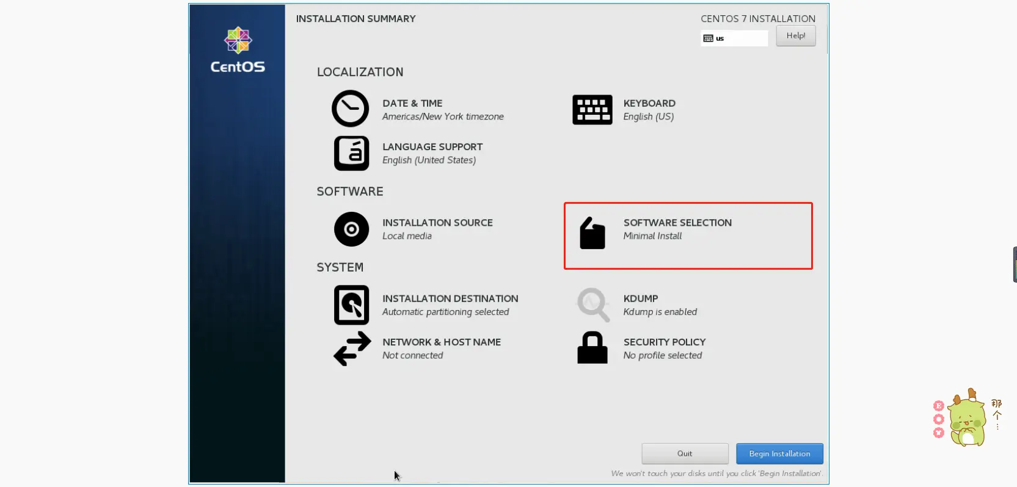Click 'Not connected' network status
Viewport: 1017px width, 487px height.
tap(412, 356)
